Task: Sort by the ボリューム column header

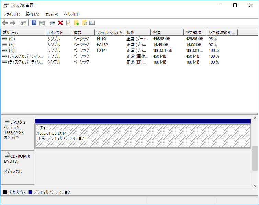Action: point(23,32)
